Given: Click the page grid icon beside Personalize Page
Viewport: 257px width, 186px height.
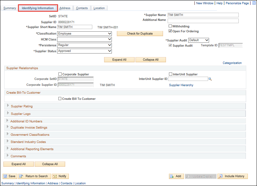Looking at the screenshot, I should pos(254,3).
